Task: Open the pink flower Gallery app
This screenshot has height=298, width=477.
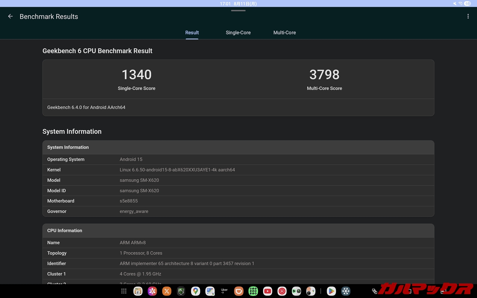Action: (152, 291)
